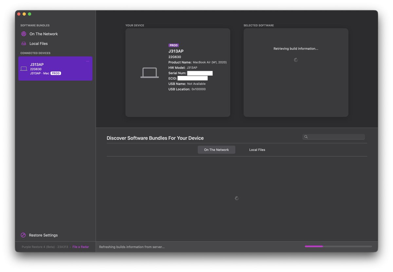Screen dimensions: 393x272
Task: Click the SOFTWARE BUNDLES sidebar header
Action: pos(35,25)
